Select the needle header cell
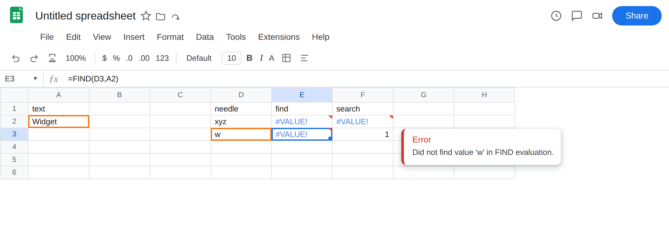 click(x=241, y=109)
